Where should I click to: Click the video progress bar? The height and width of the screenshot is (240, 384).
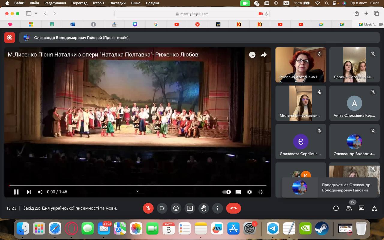tap(138, 186)
